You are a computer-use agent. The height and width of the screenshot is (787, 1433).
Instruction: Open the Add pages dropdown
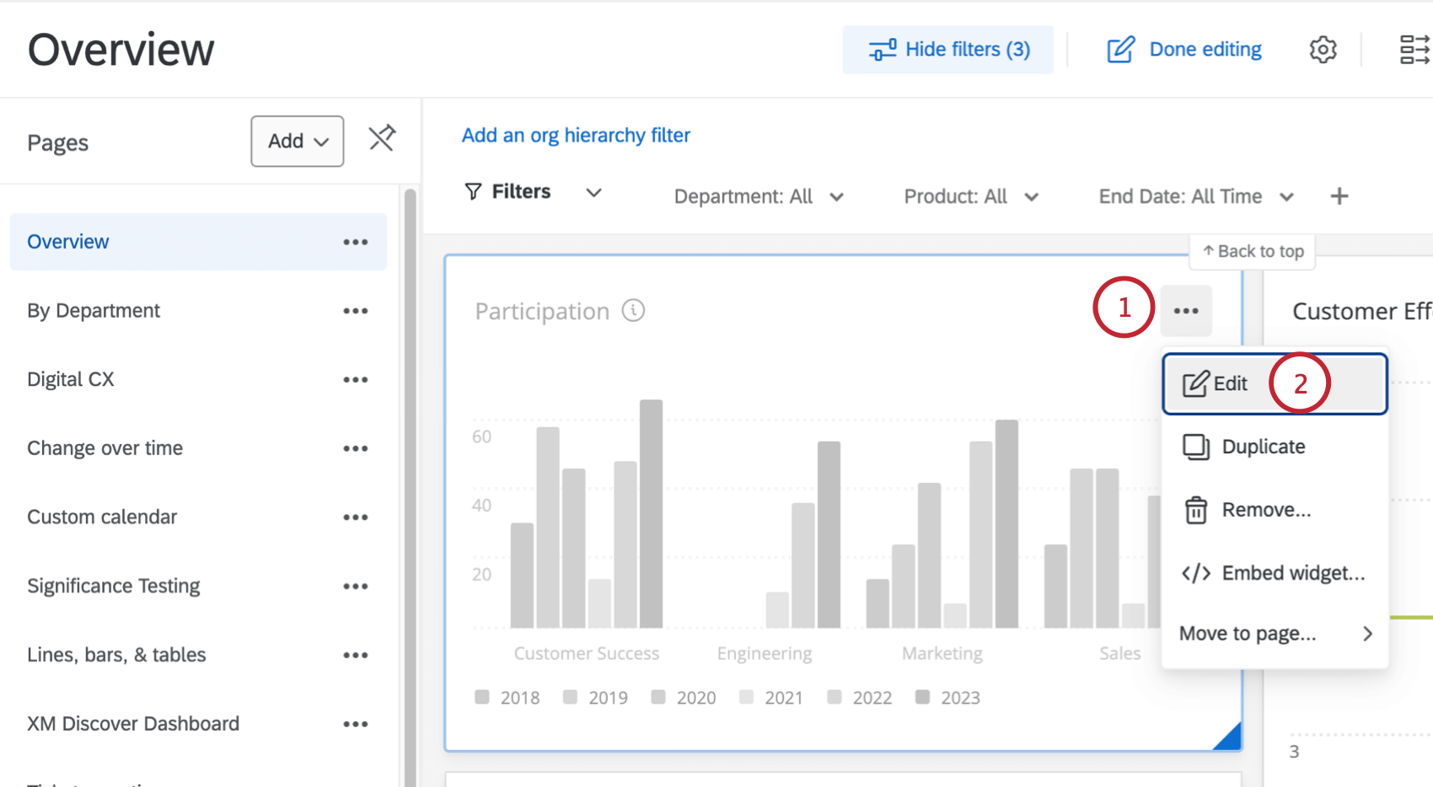click(x=297, y=142)
